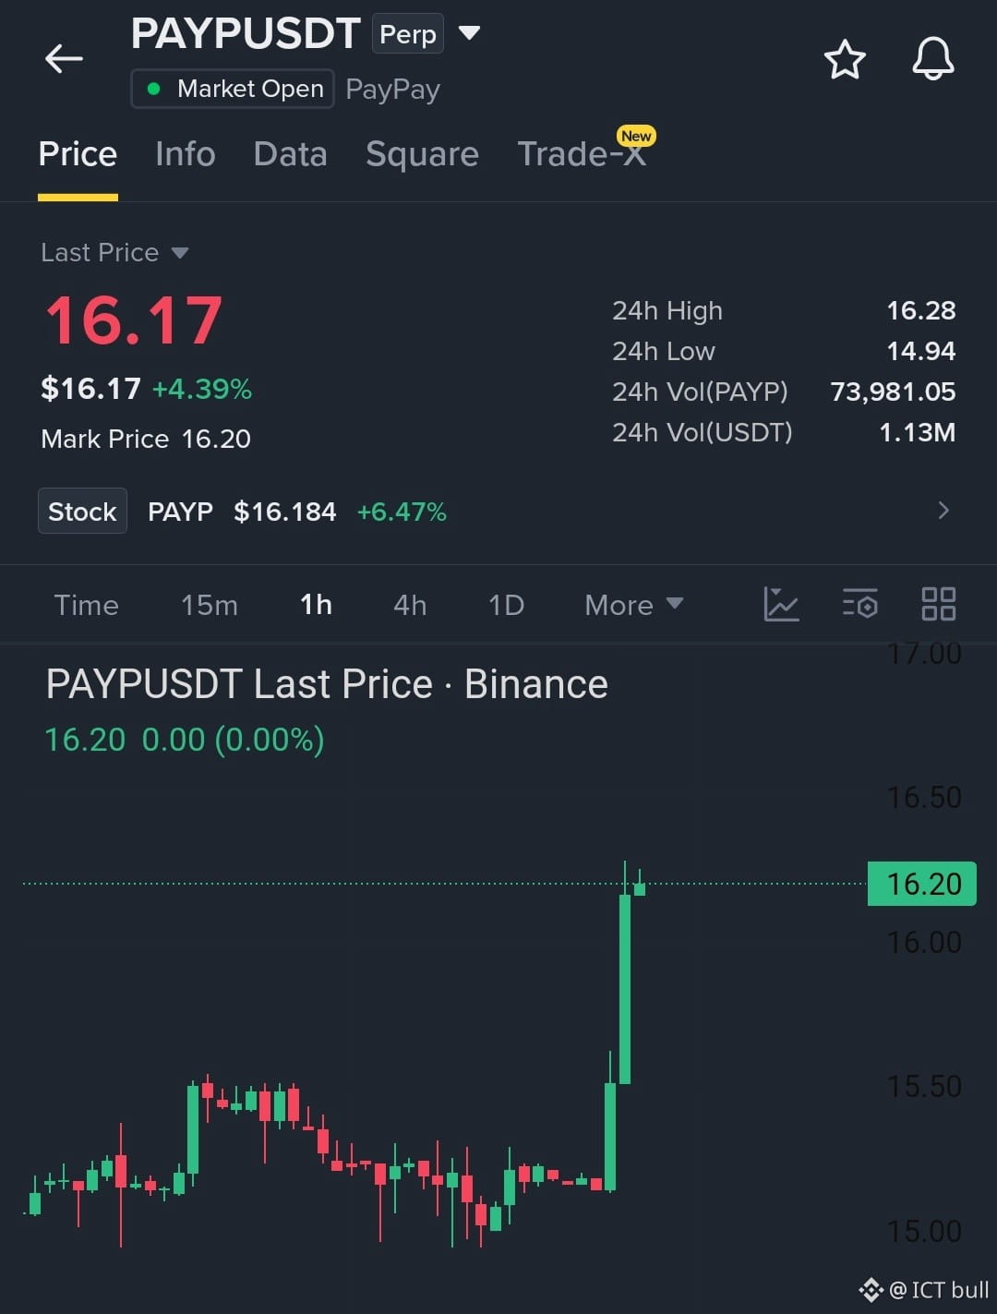Select the 1D timeframe

pyautogui.click(x=506, y=605)
